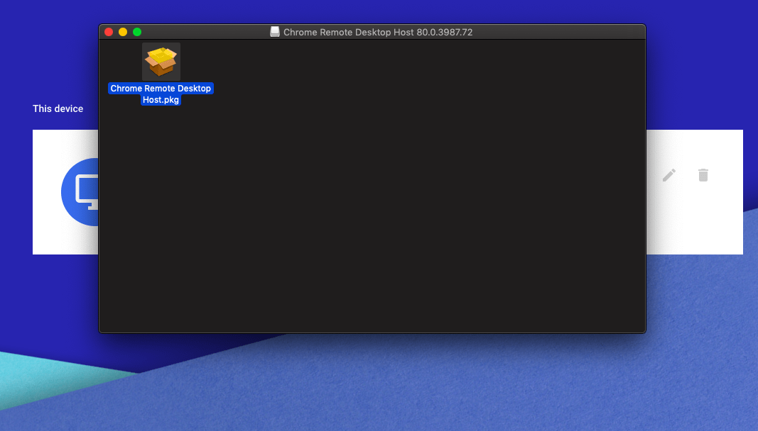Zoom the window with the green button
Image resolution: width=758 pixels, height=431 pixels.
[x=137, y=32]
